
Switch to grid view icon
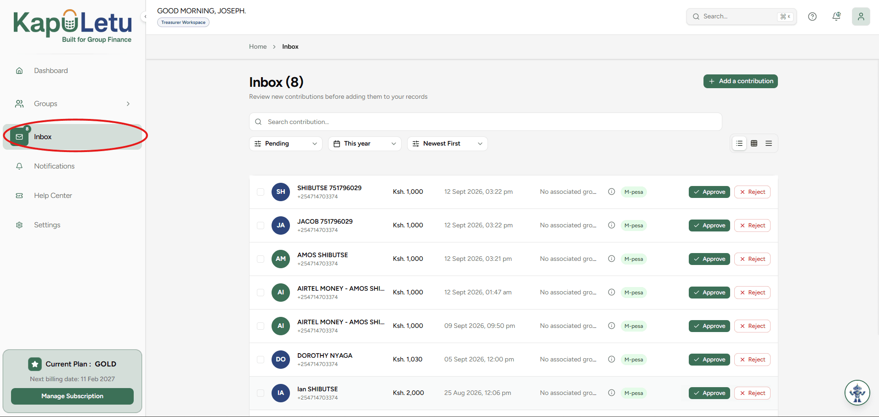coord(754,144)
